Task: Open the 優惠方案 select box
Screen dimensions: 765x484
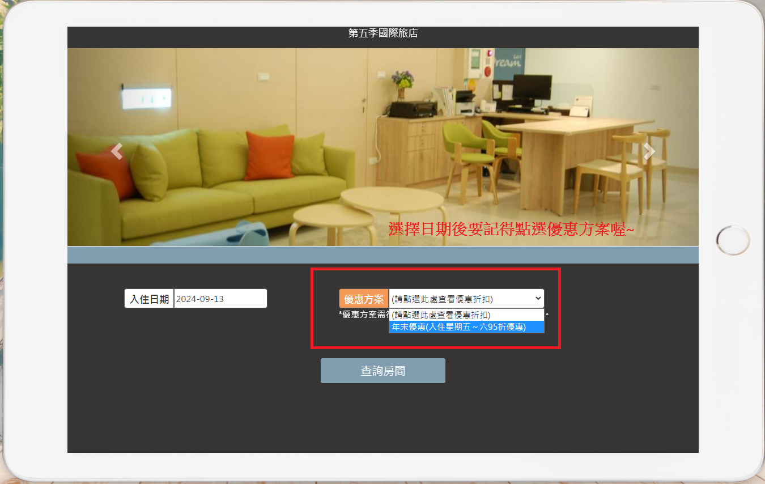Action: tap(459, 299)
